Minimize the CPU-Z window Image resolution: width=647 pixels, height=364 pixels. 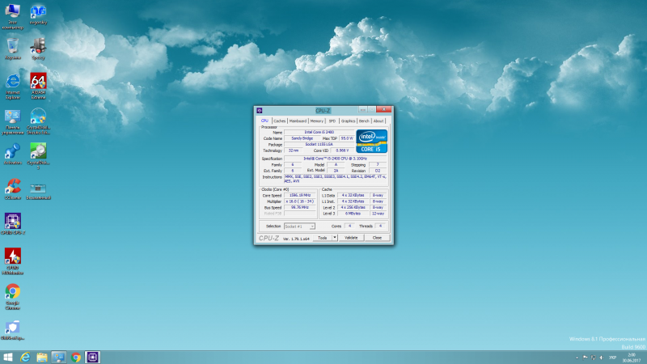(362, 109)
